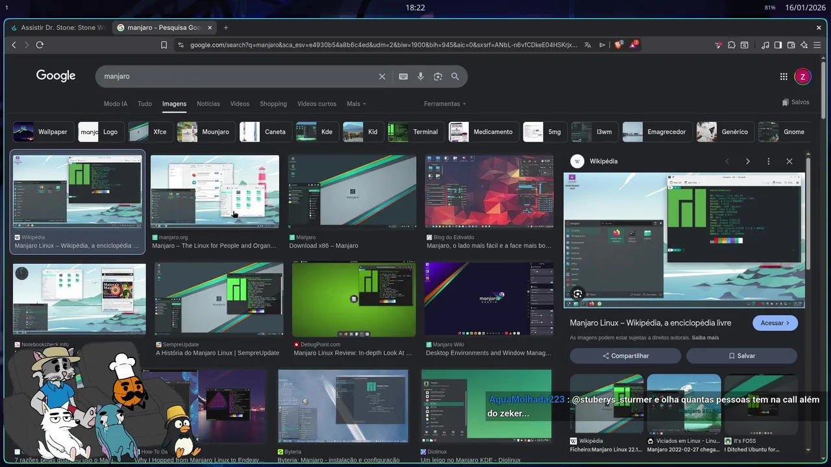This screenshot has width=831, height=467.
Task: Clear the search box text
Action: [x=382, y=77]
